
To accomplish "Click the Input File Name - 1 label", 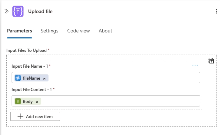I will (30, 66).
